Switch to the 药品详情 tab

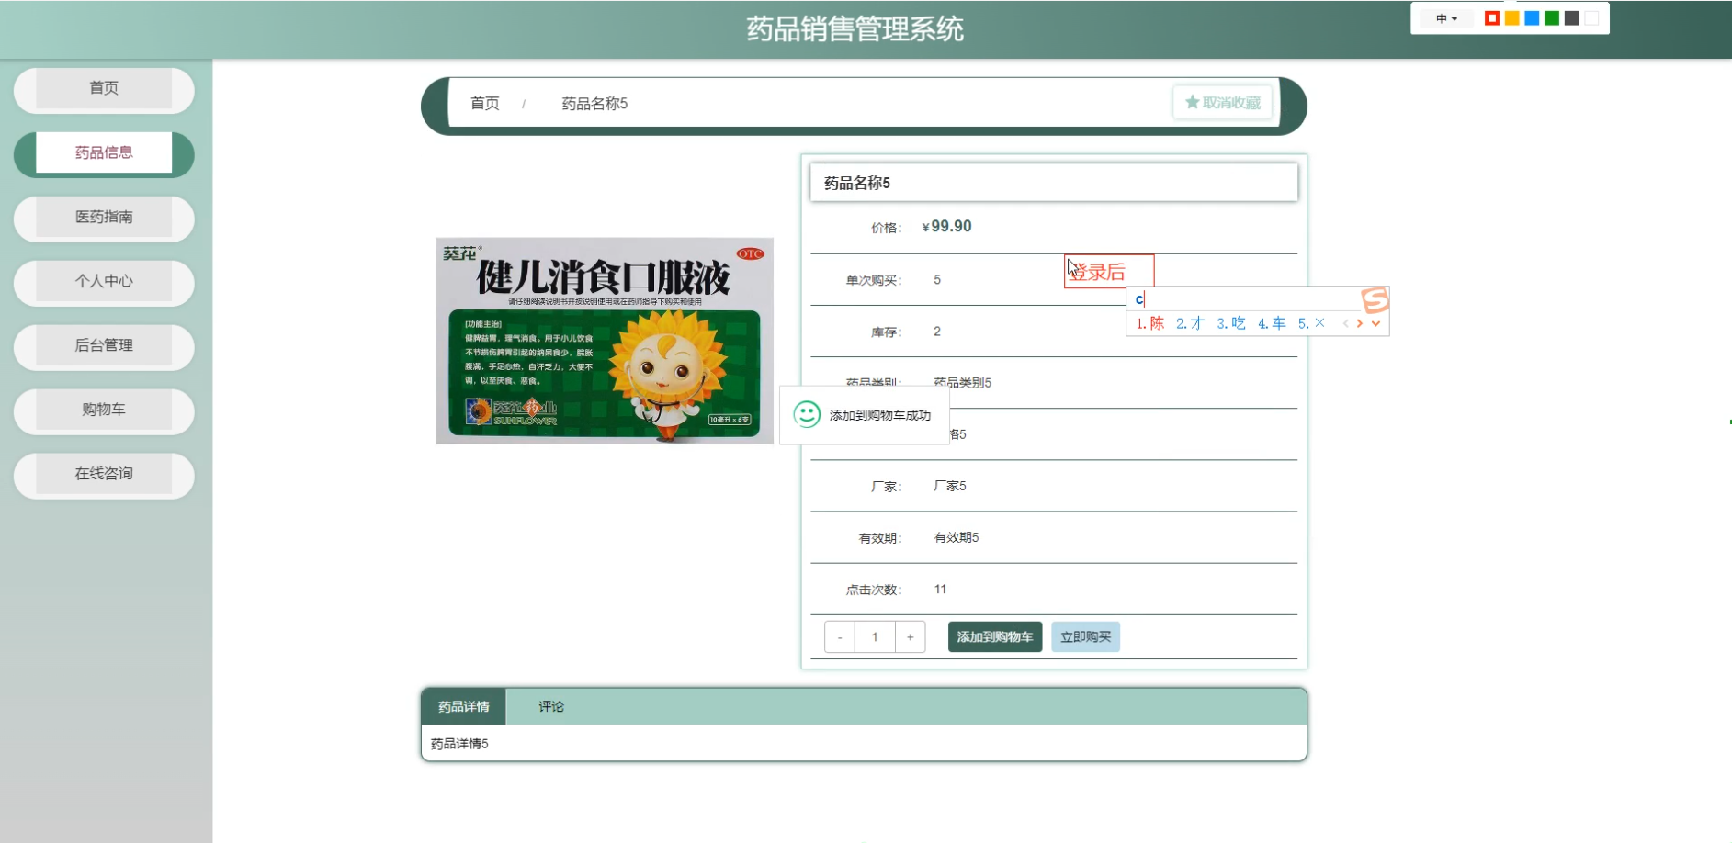coord(464,706)
